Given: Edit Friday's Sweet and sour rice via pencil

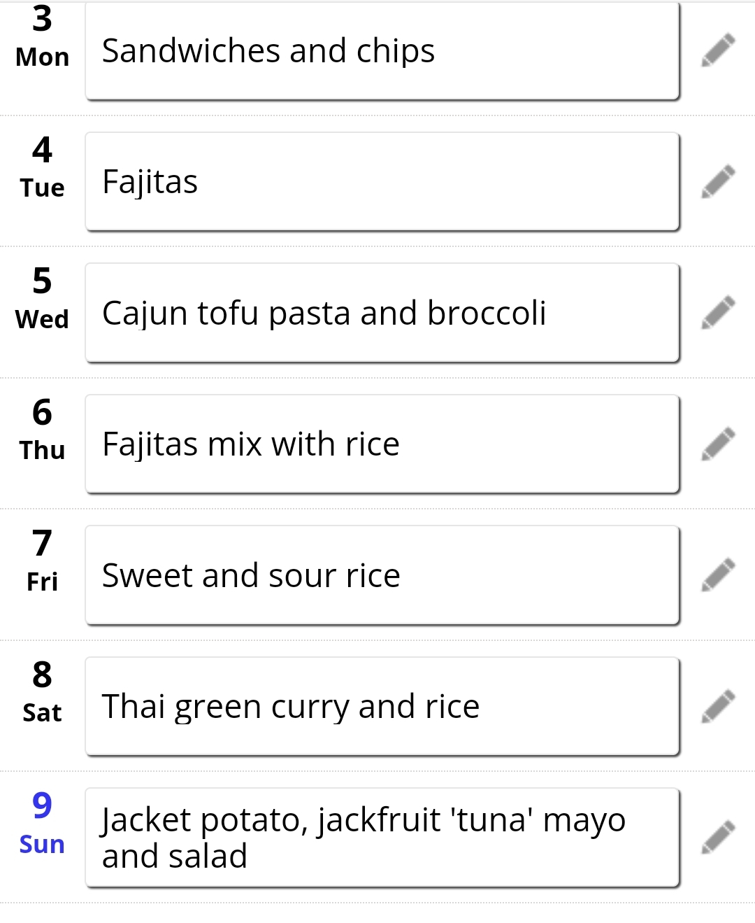Looking at the screenshot, I should click(718, 575).
